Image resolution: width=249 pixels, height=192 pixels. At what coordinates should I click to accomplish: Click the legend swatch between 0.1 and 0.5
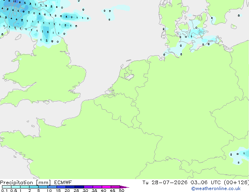pyautogui.click(x=7, y=187)
